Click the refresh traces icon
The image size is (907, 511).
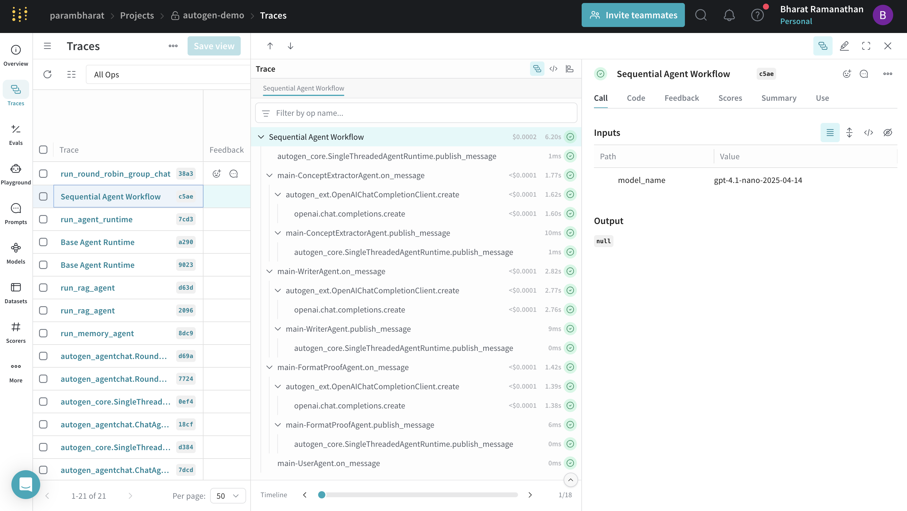pos(47,74)
